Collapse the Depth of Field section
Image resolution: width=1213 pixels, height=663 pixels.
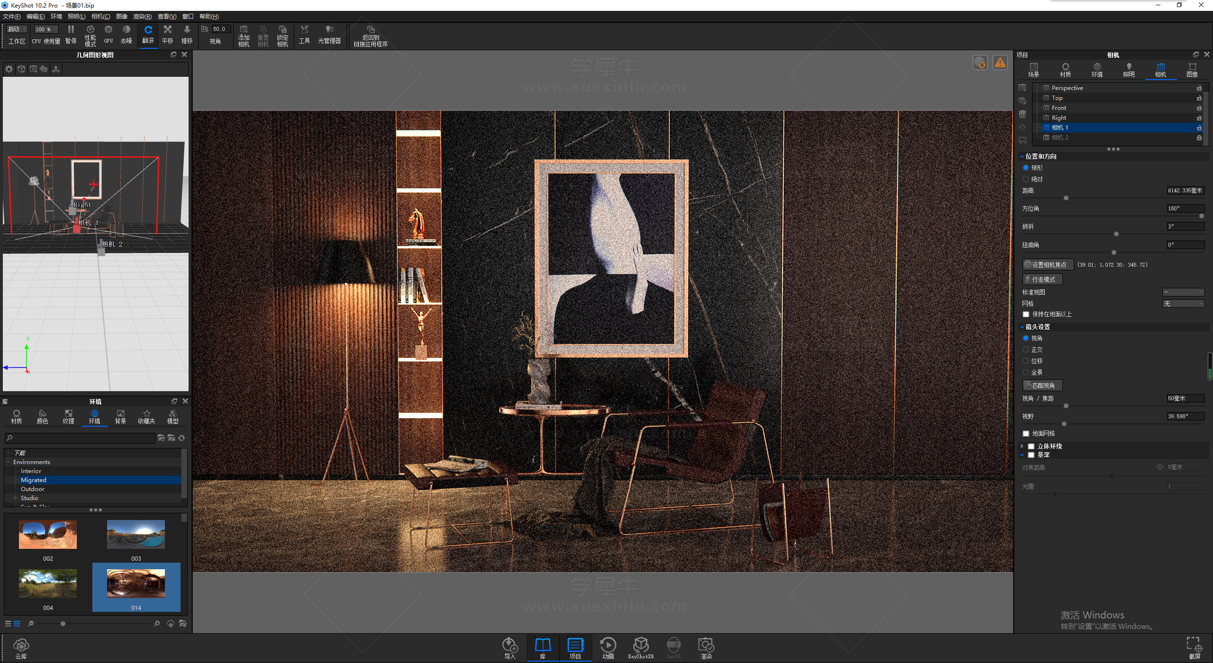[1022, 455]
